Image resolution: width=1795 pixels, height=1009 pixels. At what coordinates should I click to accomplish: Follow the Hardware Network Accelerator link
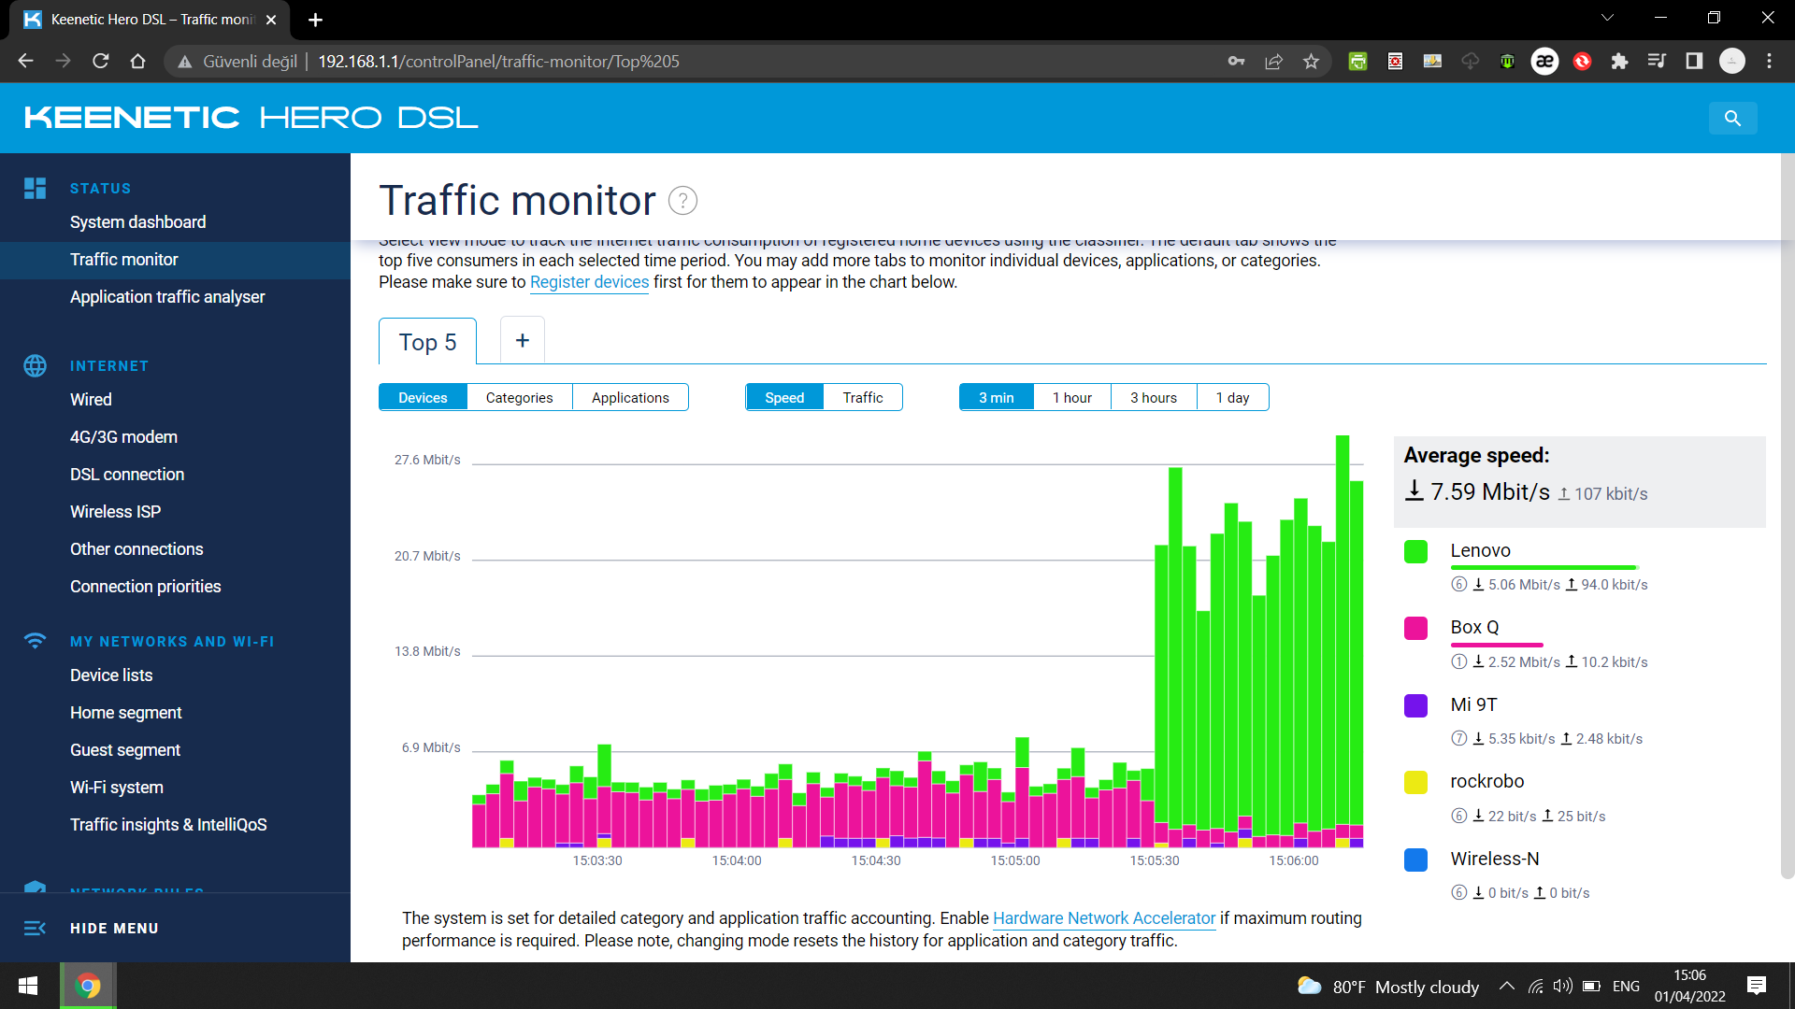(x=1104, y=918)
